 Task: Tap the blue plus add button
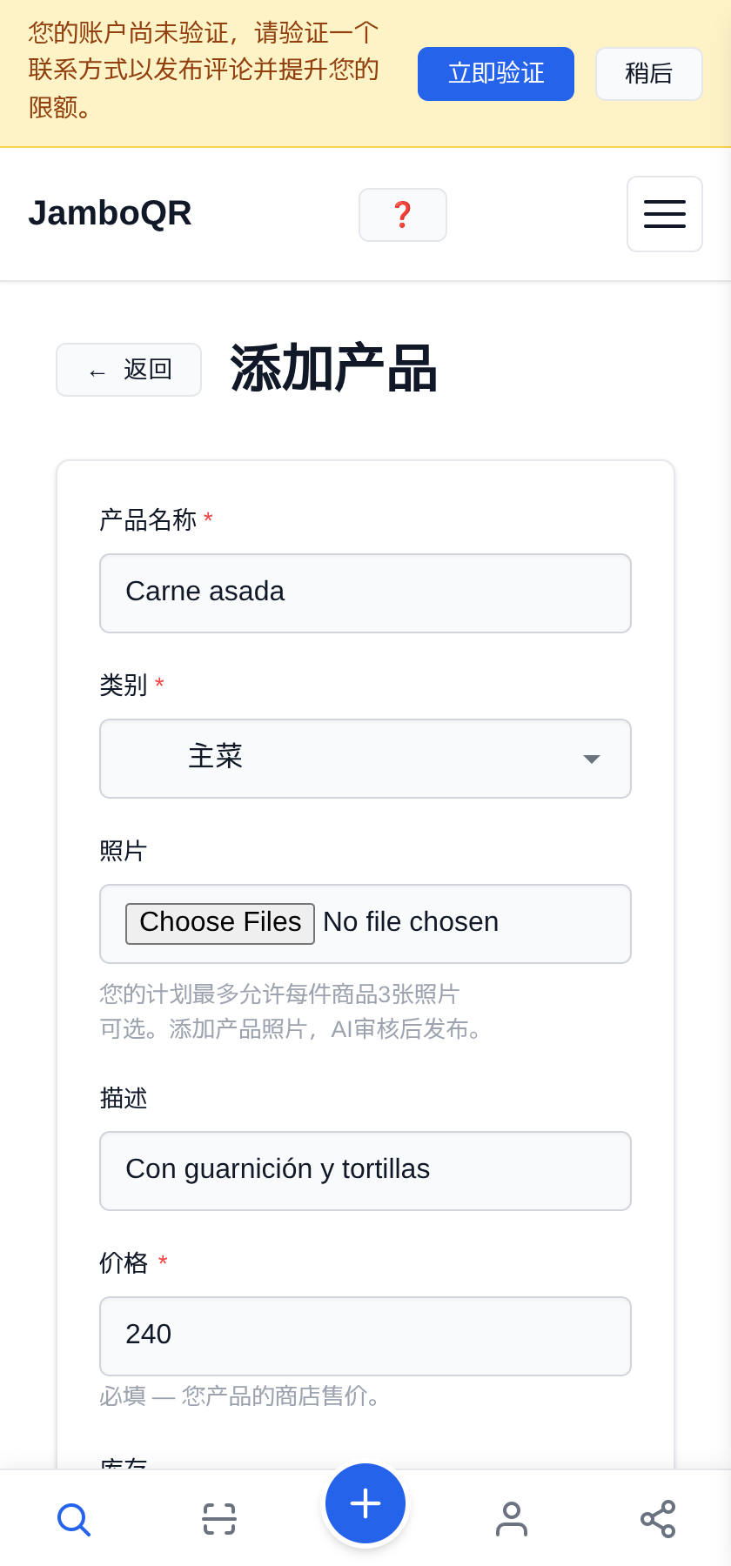tap(365, 1503)
